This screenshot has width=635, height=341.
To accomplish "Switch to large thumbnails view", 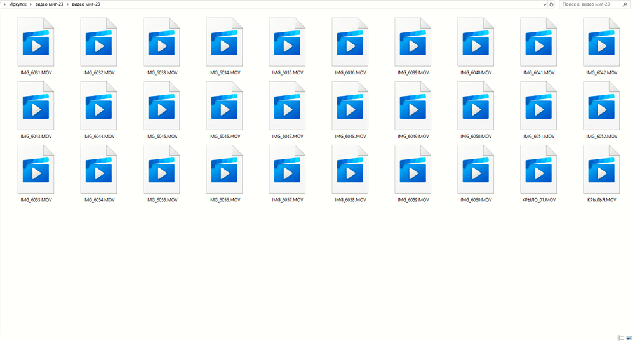I will coord(629,338).
